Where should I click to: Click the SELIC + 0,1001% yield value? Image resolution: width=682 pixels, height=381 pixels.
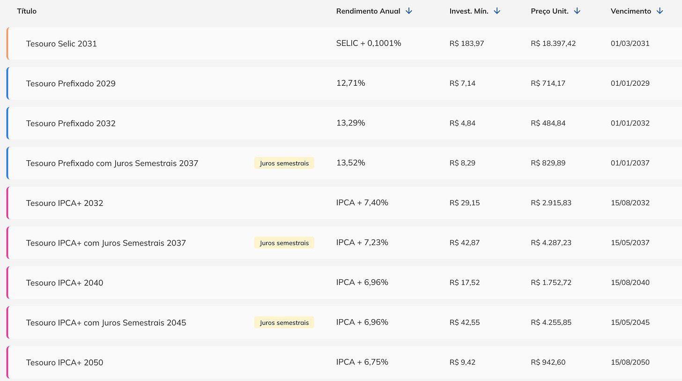coord(369,43)
